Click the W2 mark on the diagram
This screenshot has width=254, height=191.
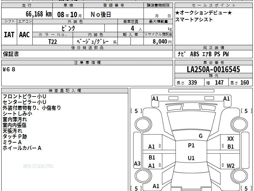pyautogui.click(x=231, y=166)
